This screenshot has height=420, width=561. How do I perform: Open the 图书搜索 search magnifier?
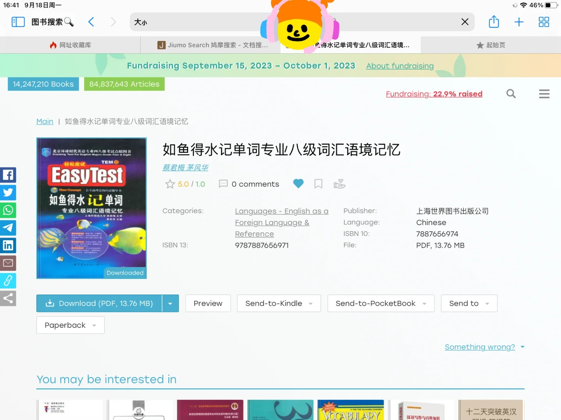pos(69,22)
